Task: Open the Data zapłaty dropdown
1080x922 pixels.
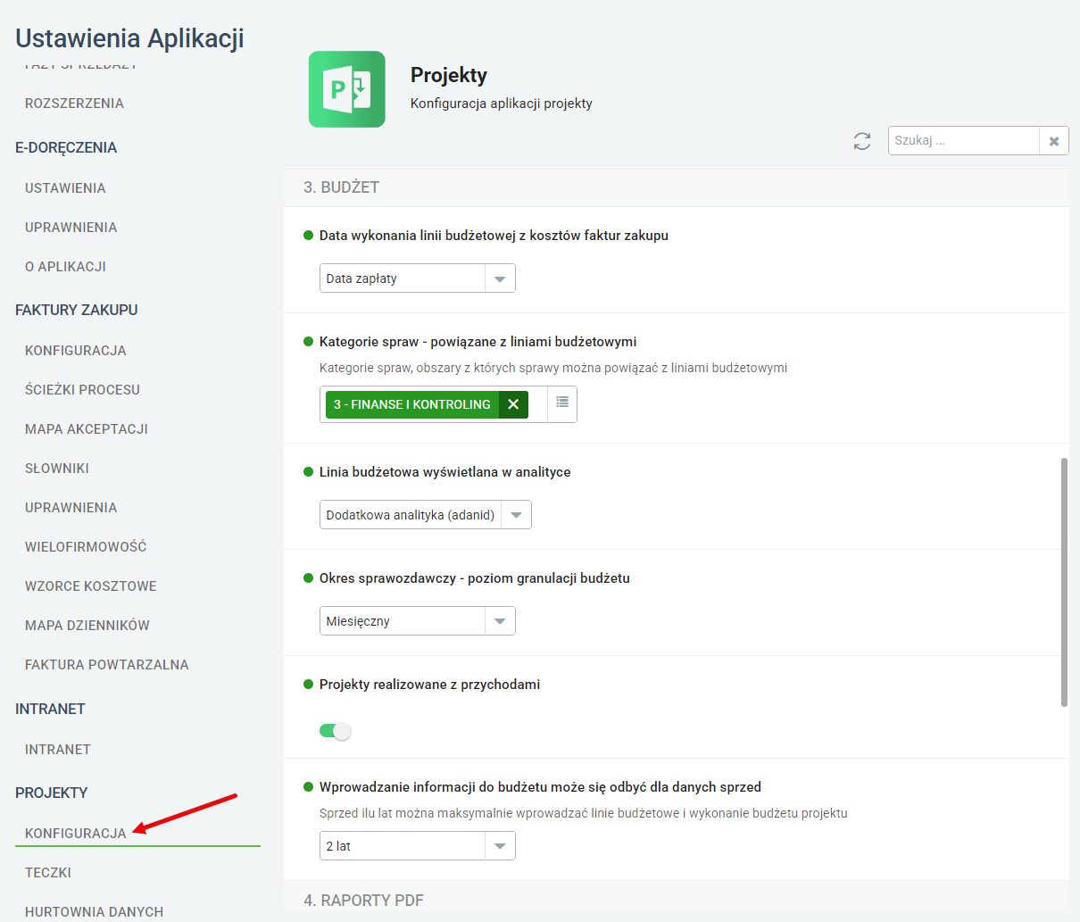Action: (x=418, y=278)
